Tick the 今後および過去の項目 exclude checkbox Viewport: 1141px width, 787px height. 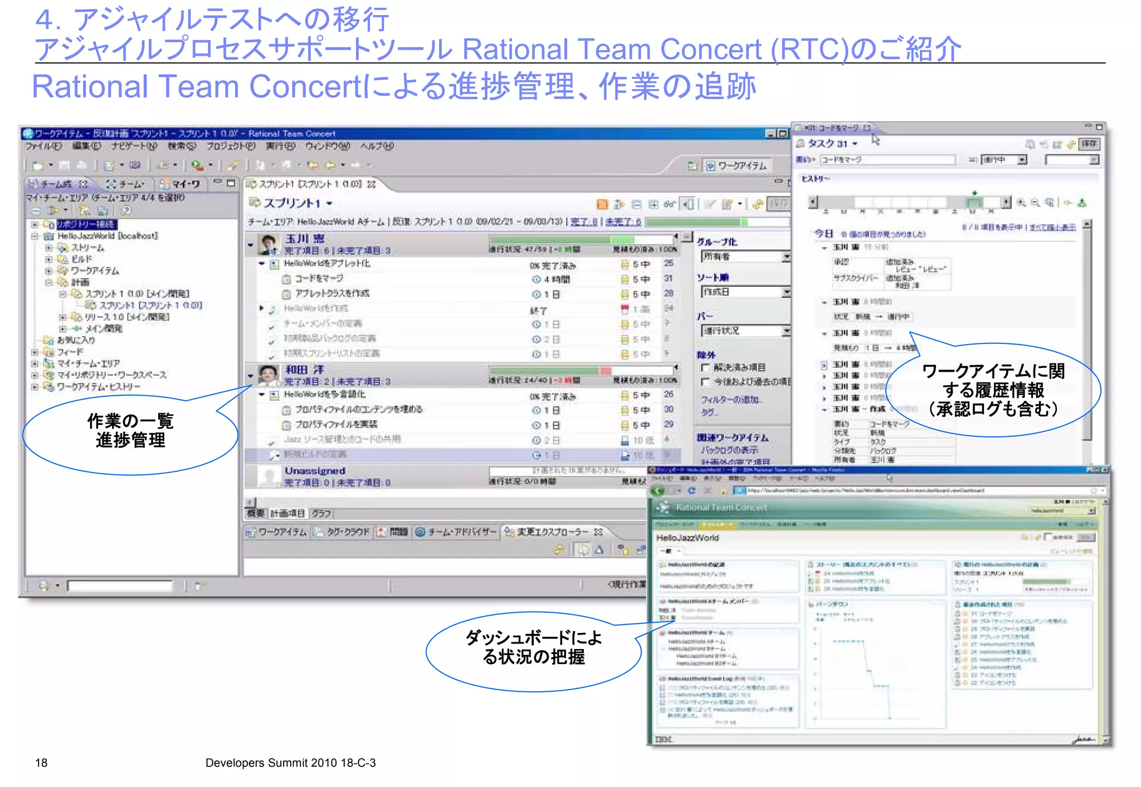(x=705, y=382)
